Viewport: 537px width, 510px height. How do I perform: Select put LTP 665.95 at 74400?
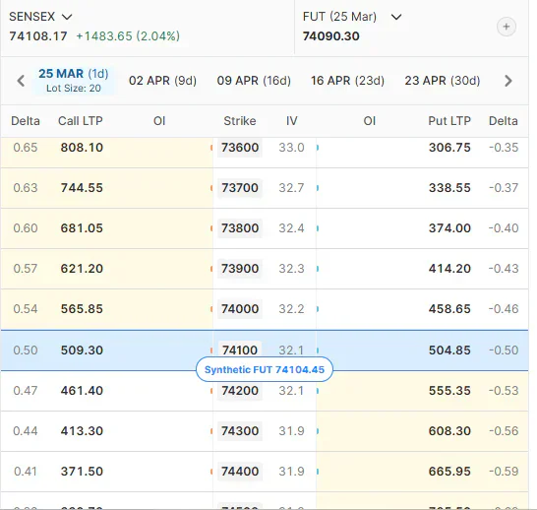449,472
